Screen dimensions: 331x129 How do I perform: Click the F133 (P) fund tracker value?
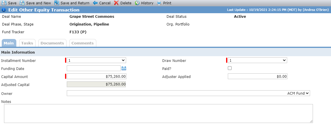(x=78, y=32)
